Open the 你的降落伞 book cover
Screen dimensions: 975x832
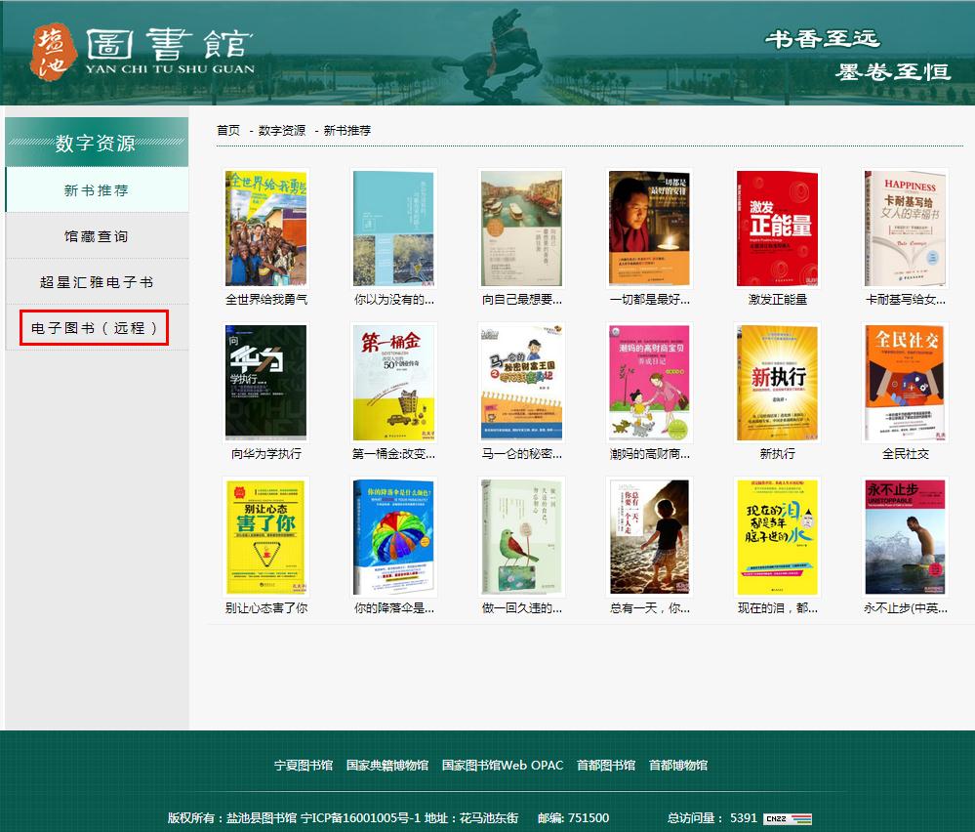[393, 537]
